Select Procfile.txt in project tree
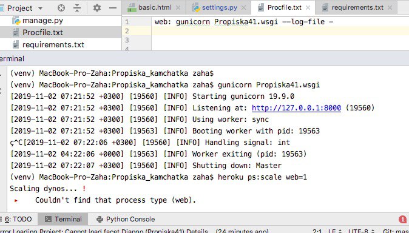 click(42, 33)
